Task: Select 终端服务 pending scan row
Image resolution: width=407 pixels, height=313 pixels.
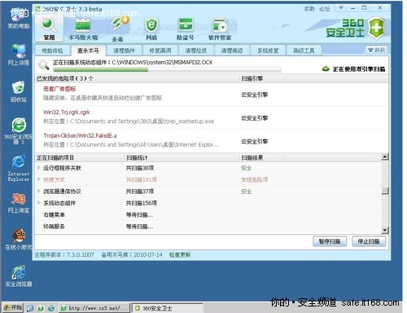Action: click(208, 227)
